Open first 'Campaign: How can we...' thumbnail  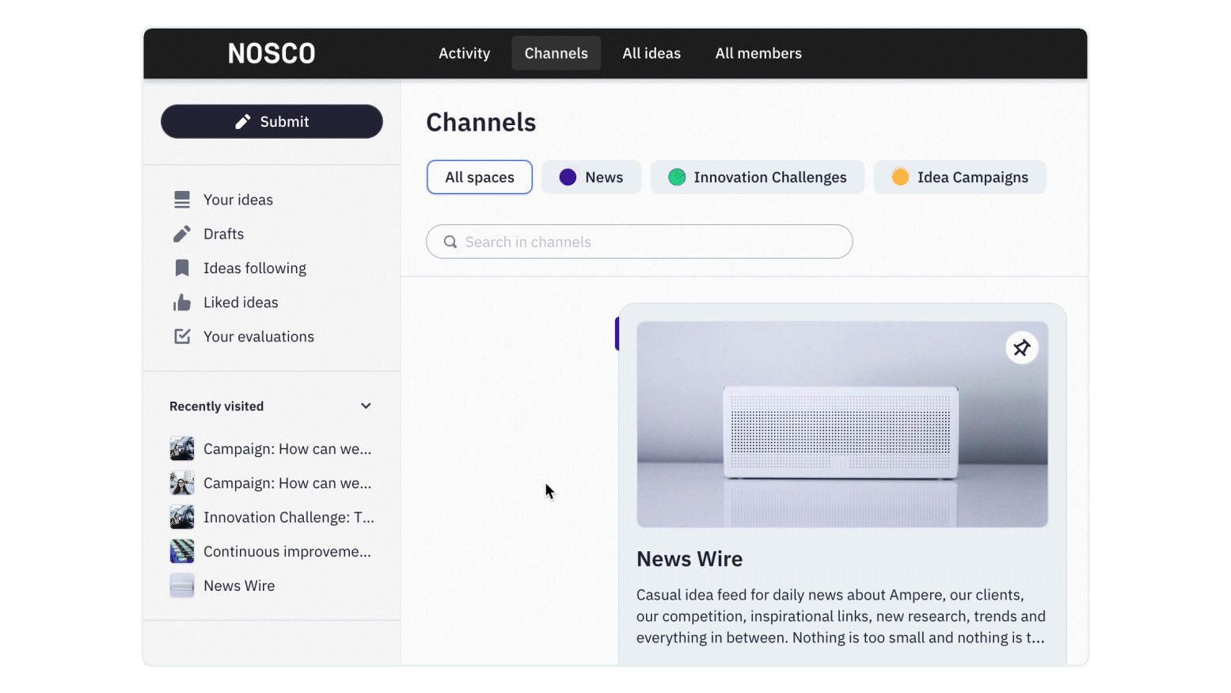click(182, 448)
